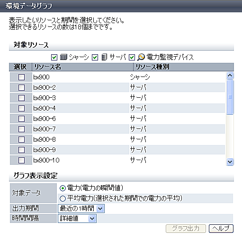Select the bx900-7 server checkbox
Image resolution: width=242 pixels, height=239 pixels.
pos(21,129)
